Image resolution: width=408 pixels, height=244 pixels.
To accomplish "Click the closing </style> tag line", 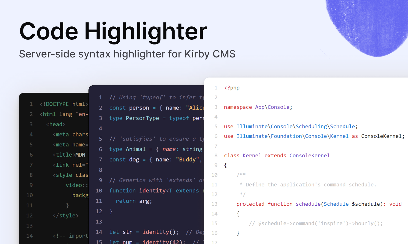I will pos(66,215).
